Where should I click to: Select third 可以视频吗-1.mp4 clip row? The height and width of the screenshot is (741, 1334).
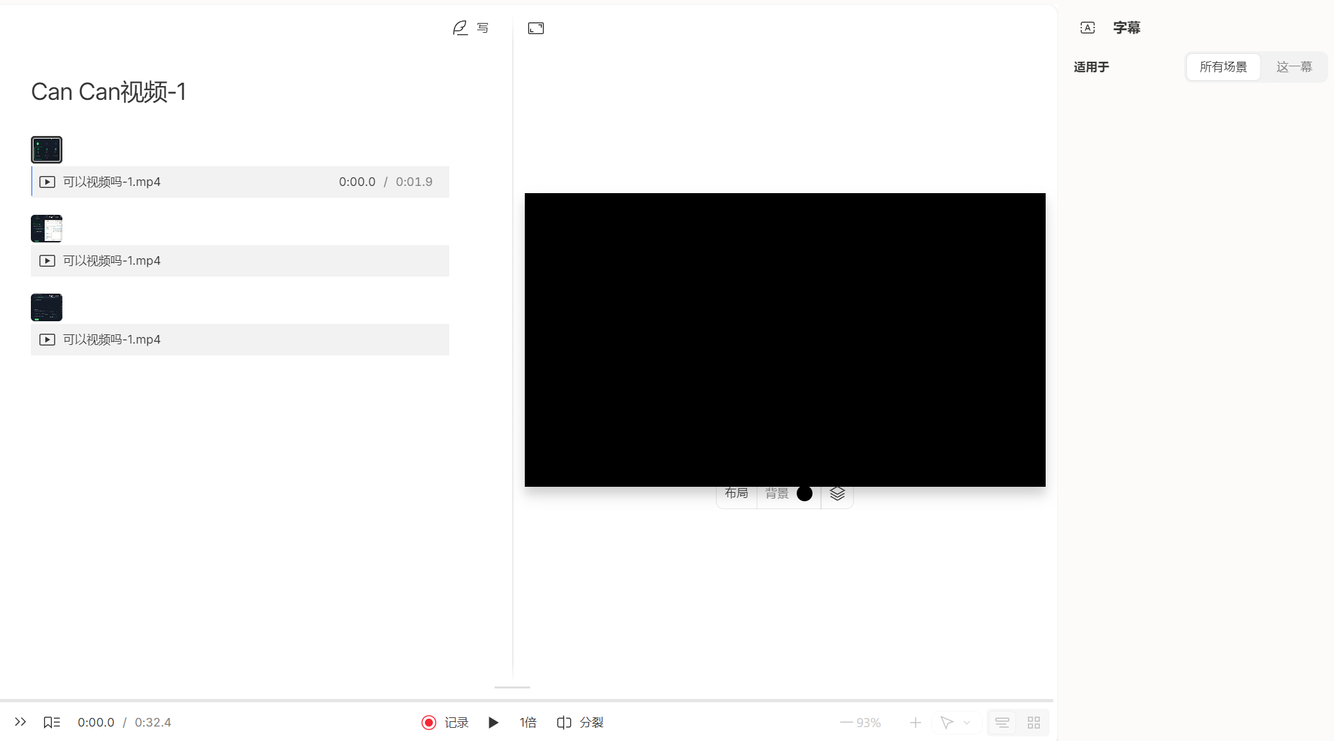240,340
